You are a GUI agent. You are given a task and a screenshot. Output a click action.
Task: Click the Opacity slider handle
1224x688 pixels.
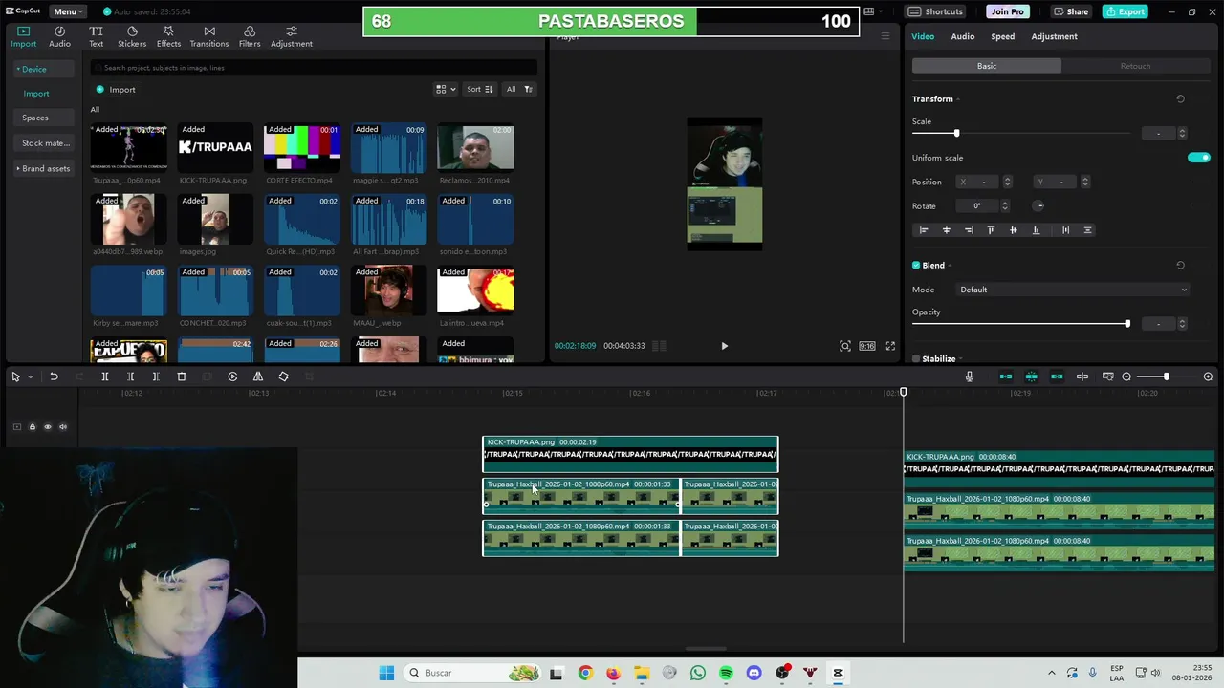pyautogui.click(x=1127, y=324)
